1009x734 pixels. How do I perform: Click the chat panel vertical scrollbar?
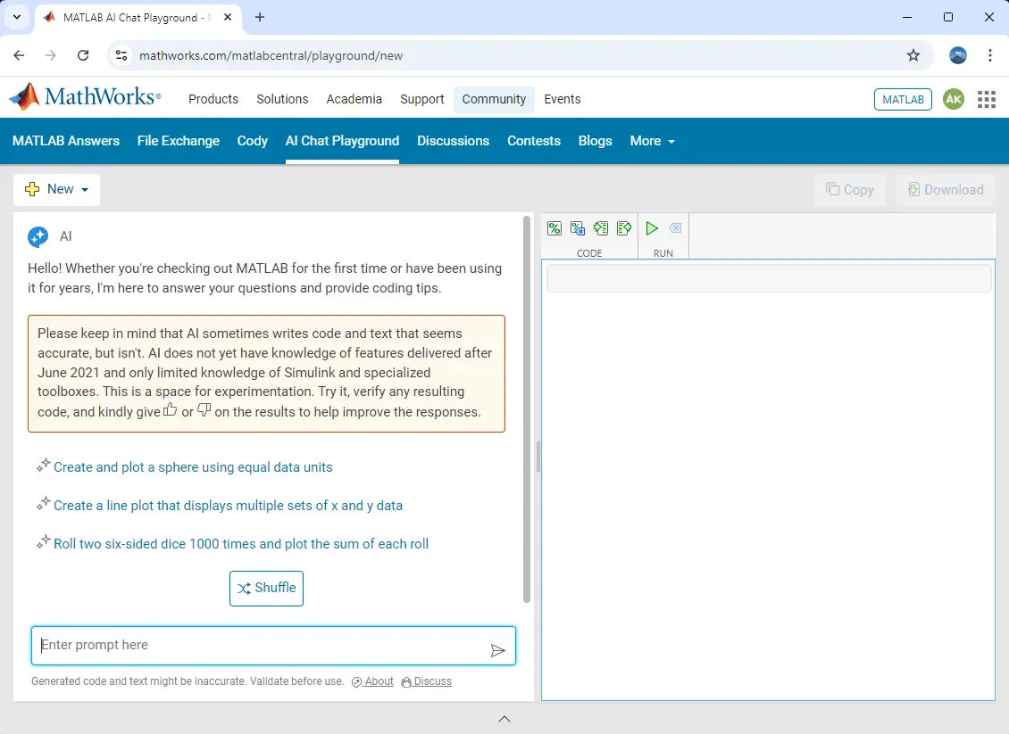pyautogui.click(x=527, y=408)
